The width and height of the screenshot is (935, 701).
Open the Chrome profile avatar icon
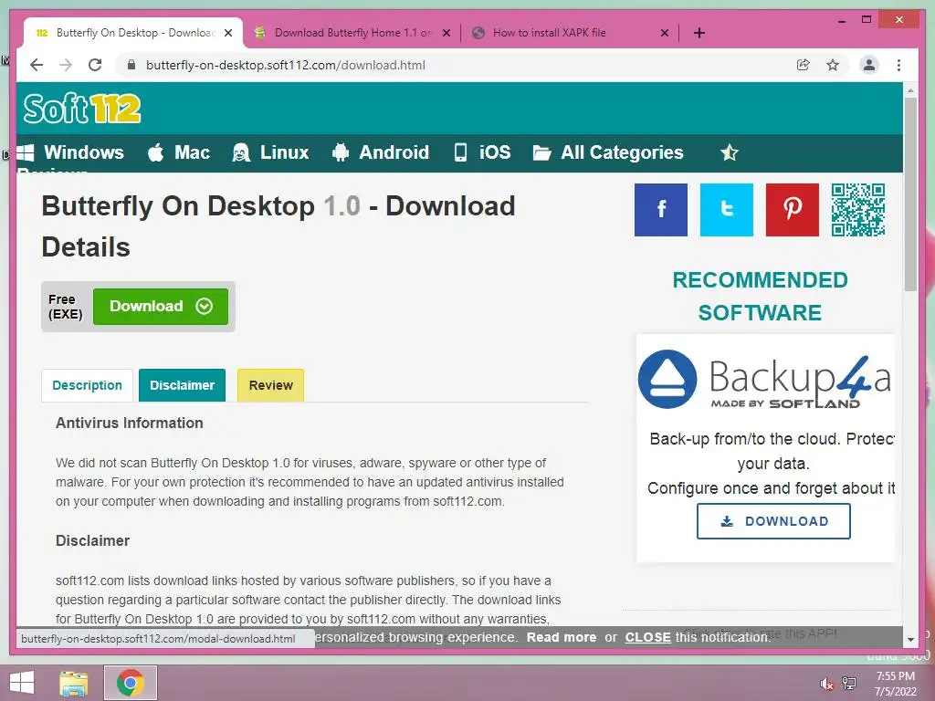point(869,65)
